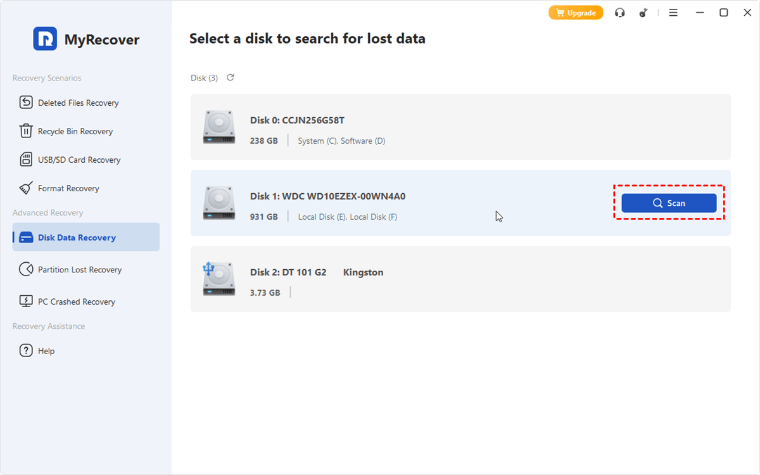Viewport: 760px width, 475px height.
Task: Select Disk 2: DT 101 G2 name
Action: click(x=288, y=272)
